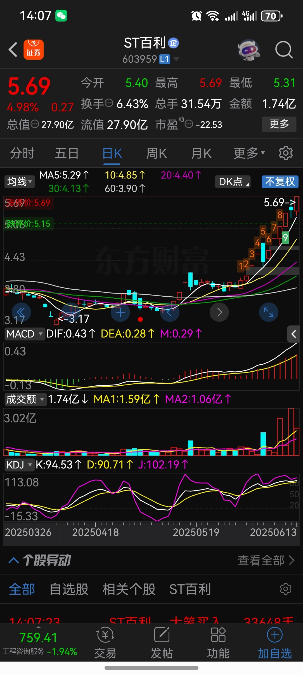Tap the green 9 signal marker on candlestick
Screen dimensions: 303x675
click(x=285, y=238)
